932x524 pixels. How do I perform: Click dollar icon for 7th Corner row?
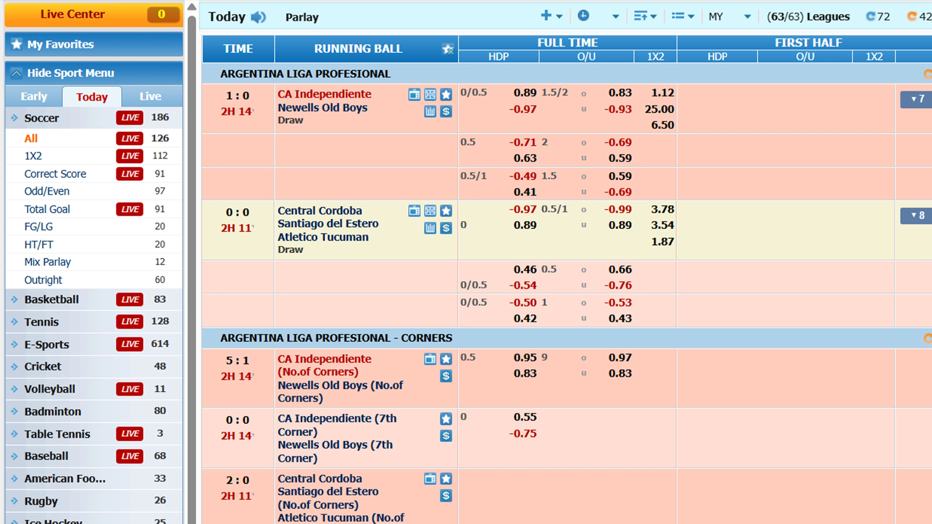(446, 436)
